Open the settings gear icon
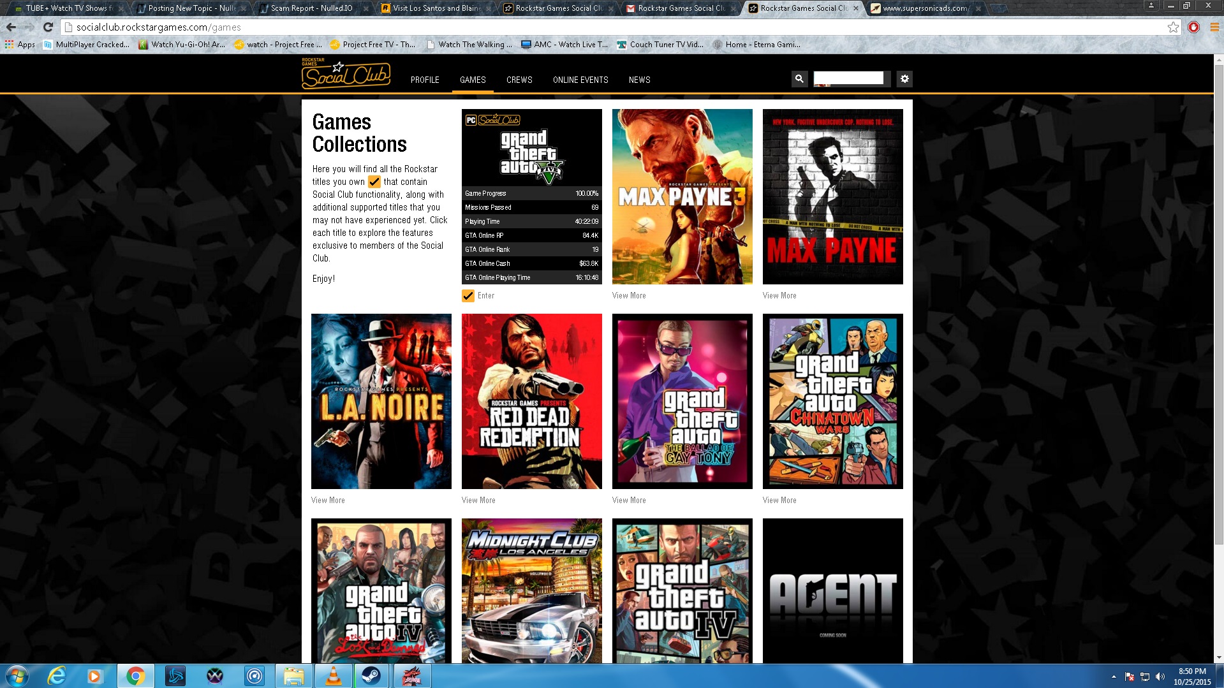Screen dimensions: 1224x688 pyautogui.click(x=904, y=78)
